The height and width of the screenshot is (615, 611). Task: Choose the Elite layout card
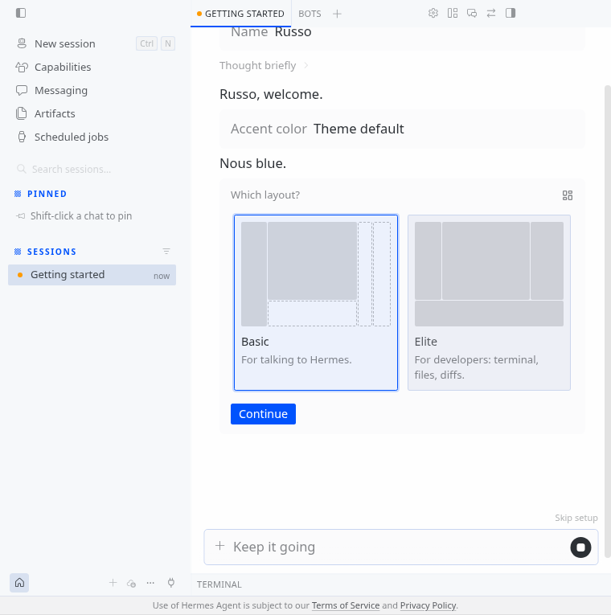pyautogui.click(x=489, y=302)
